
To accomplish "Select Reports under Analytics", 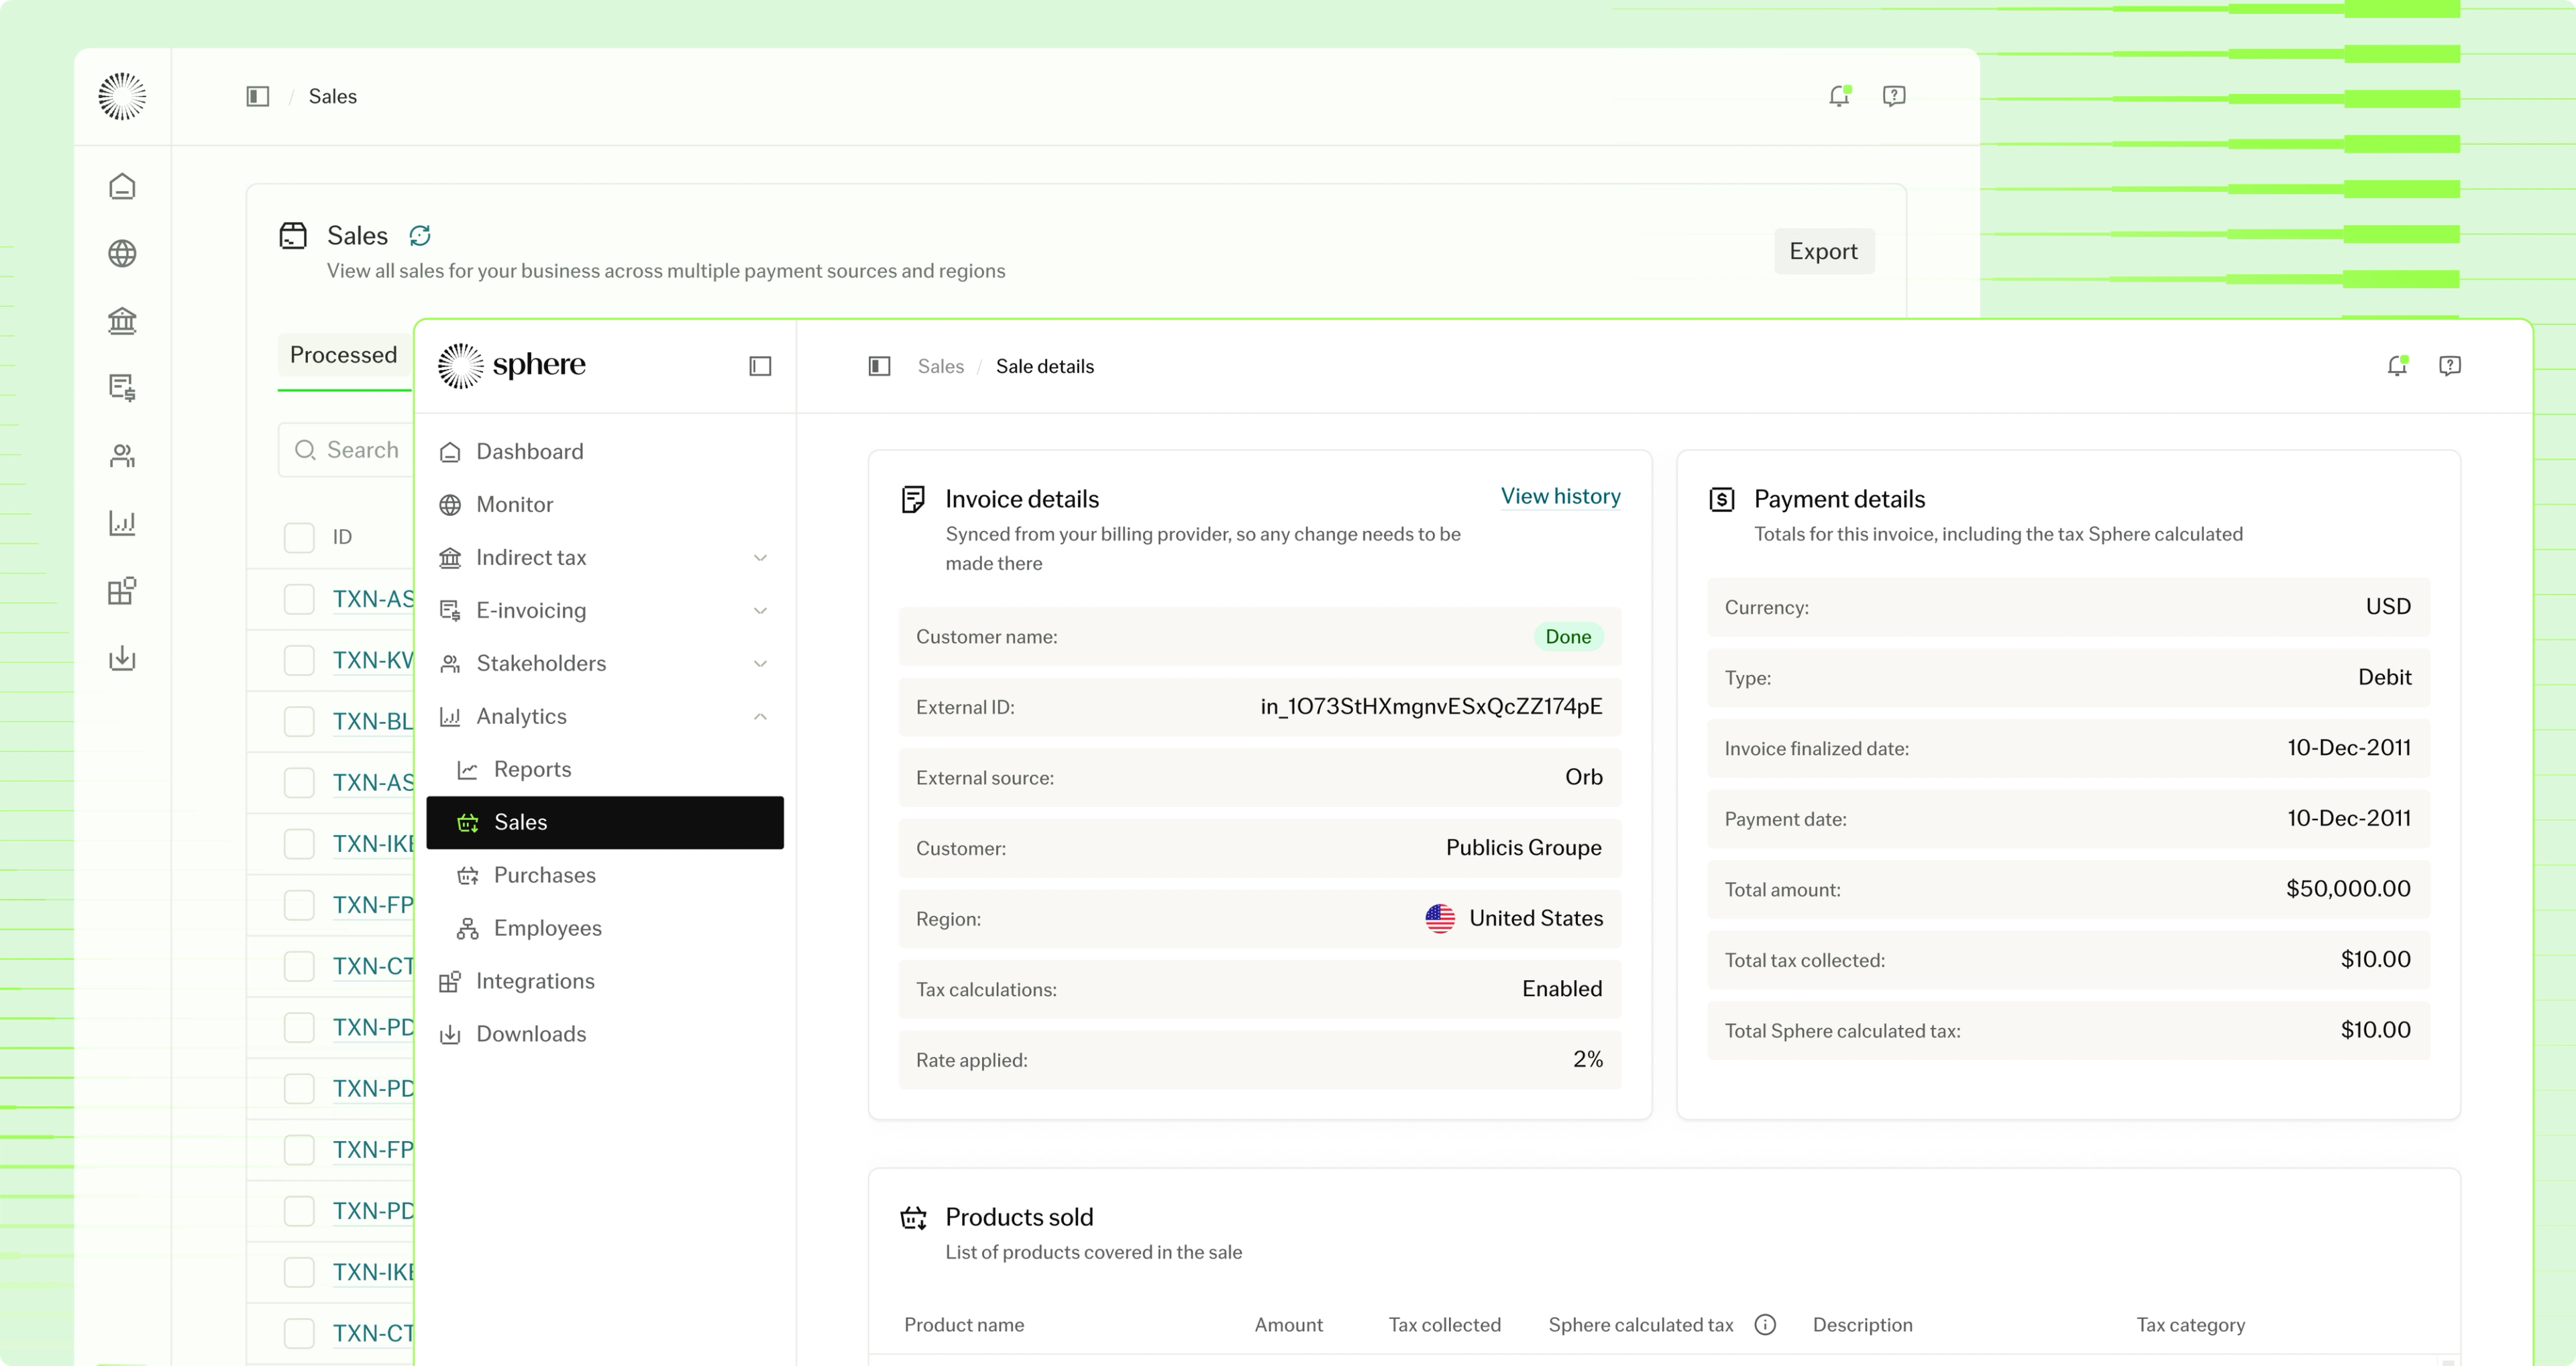I will pyautogui.click(x=605, y=769).
